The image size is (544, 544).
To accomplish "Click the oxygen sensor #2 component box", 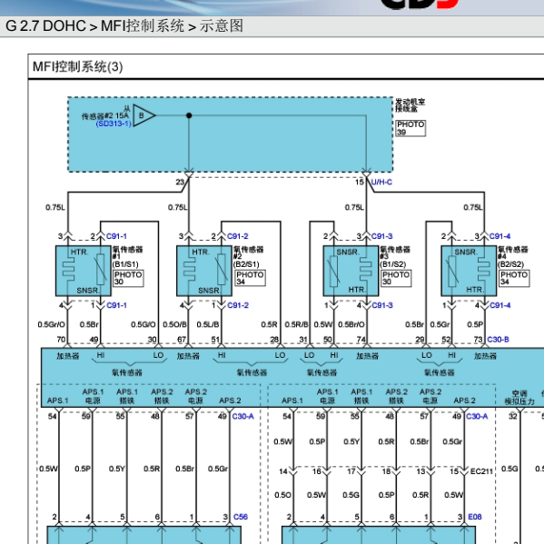I will tap(204, 271).
